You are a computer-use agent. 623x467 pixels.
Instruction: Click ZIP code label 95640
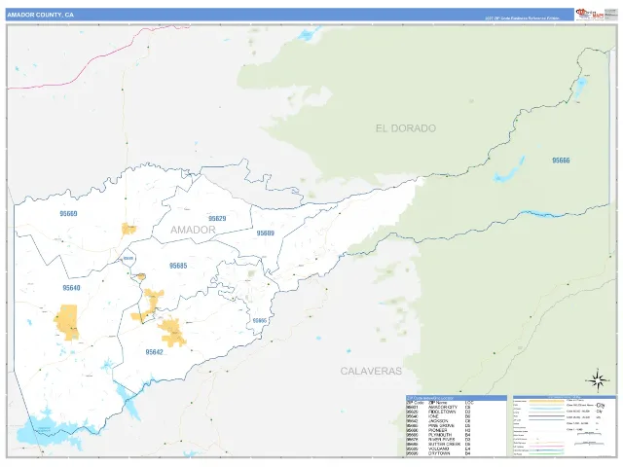point(71,288)
